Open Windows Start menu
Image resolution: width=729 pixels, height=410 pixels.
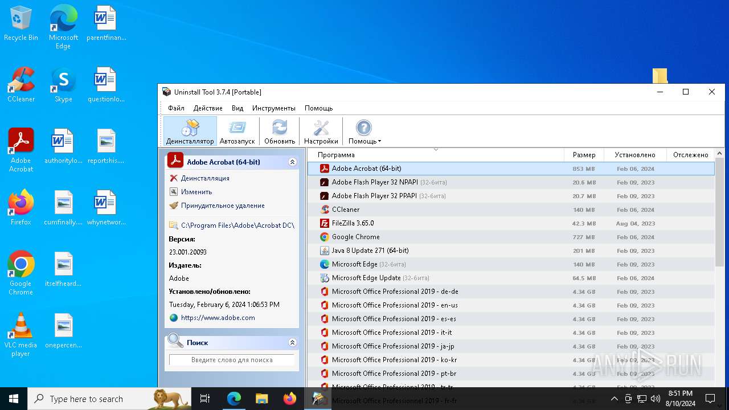pyautogui.click(x=14, y=399)
